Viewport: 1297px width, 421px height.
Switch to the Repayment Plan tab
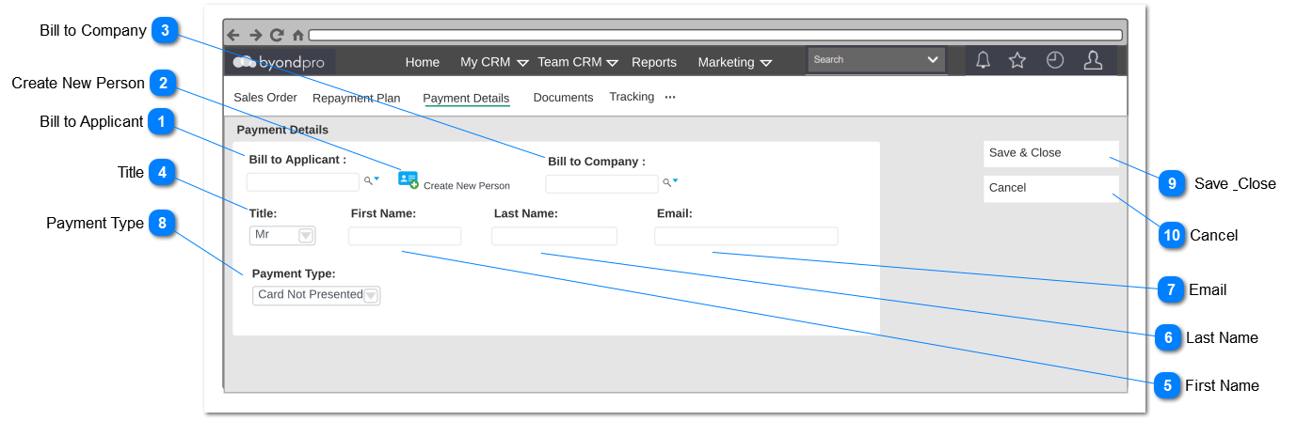[357, 98]
